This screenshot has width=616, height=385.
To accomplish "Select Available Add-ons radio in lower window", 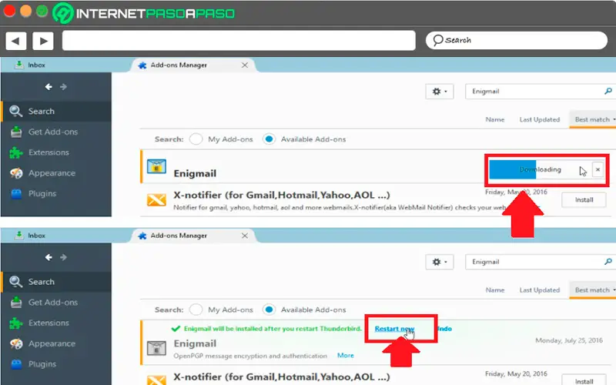I will pyautogui.click(x=269, y=310).
